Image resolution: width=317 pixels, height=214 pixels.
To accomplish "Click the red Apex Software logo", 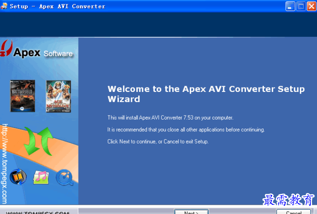I will coord(6,48).
